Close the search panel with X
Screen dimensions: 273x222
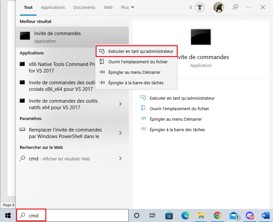coord(263,7)
